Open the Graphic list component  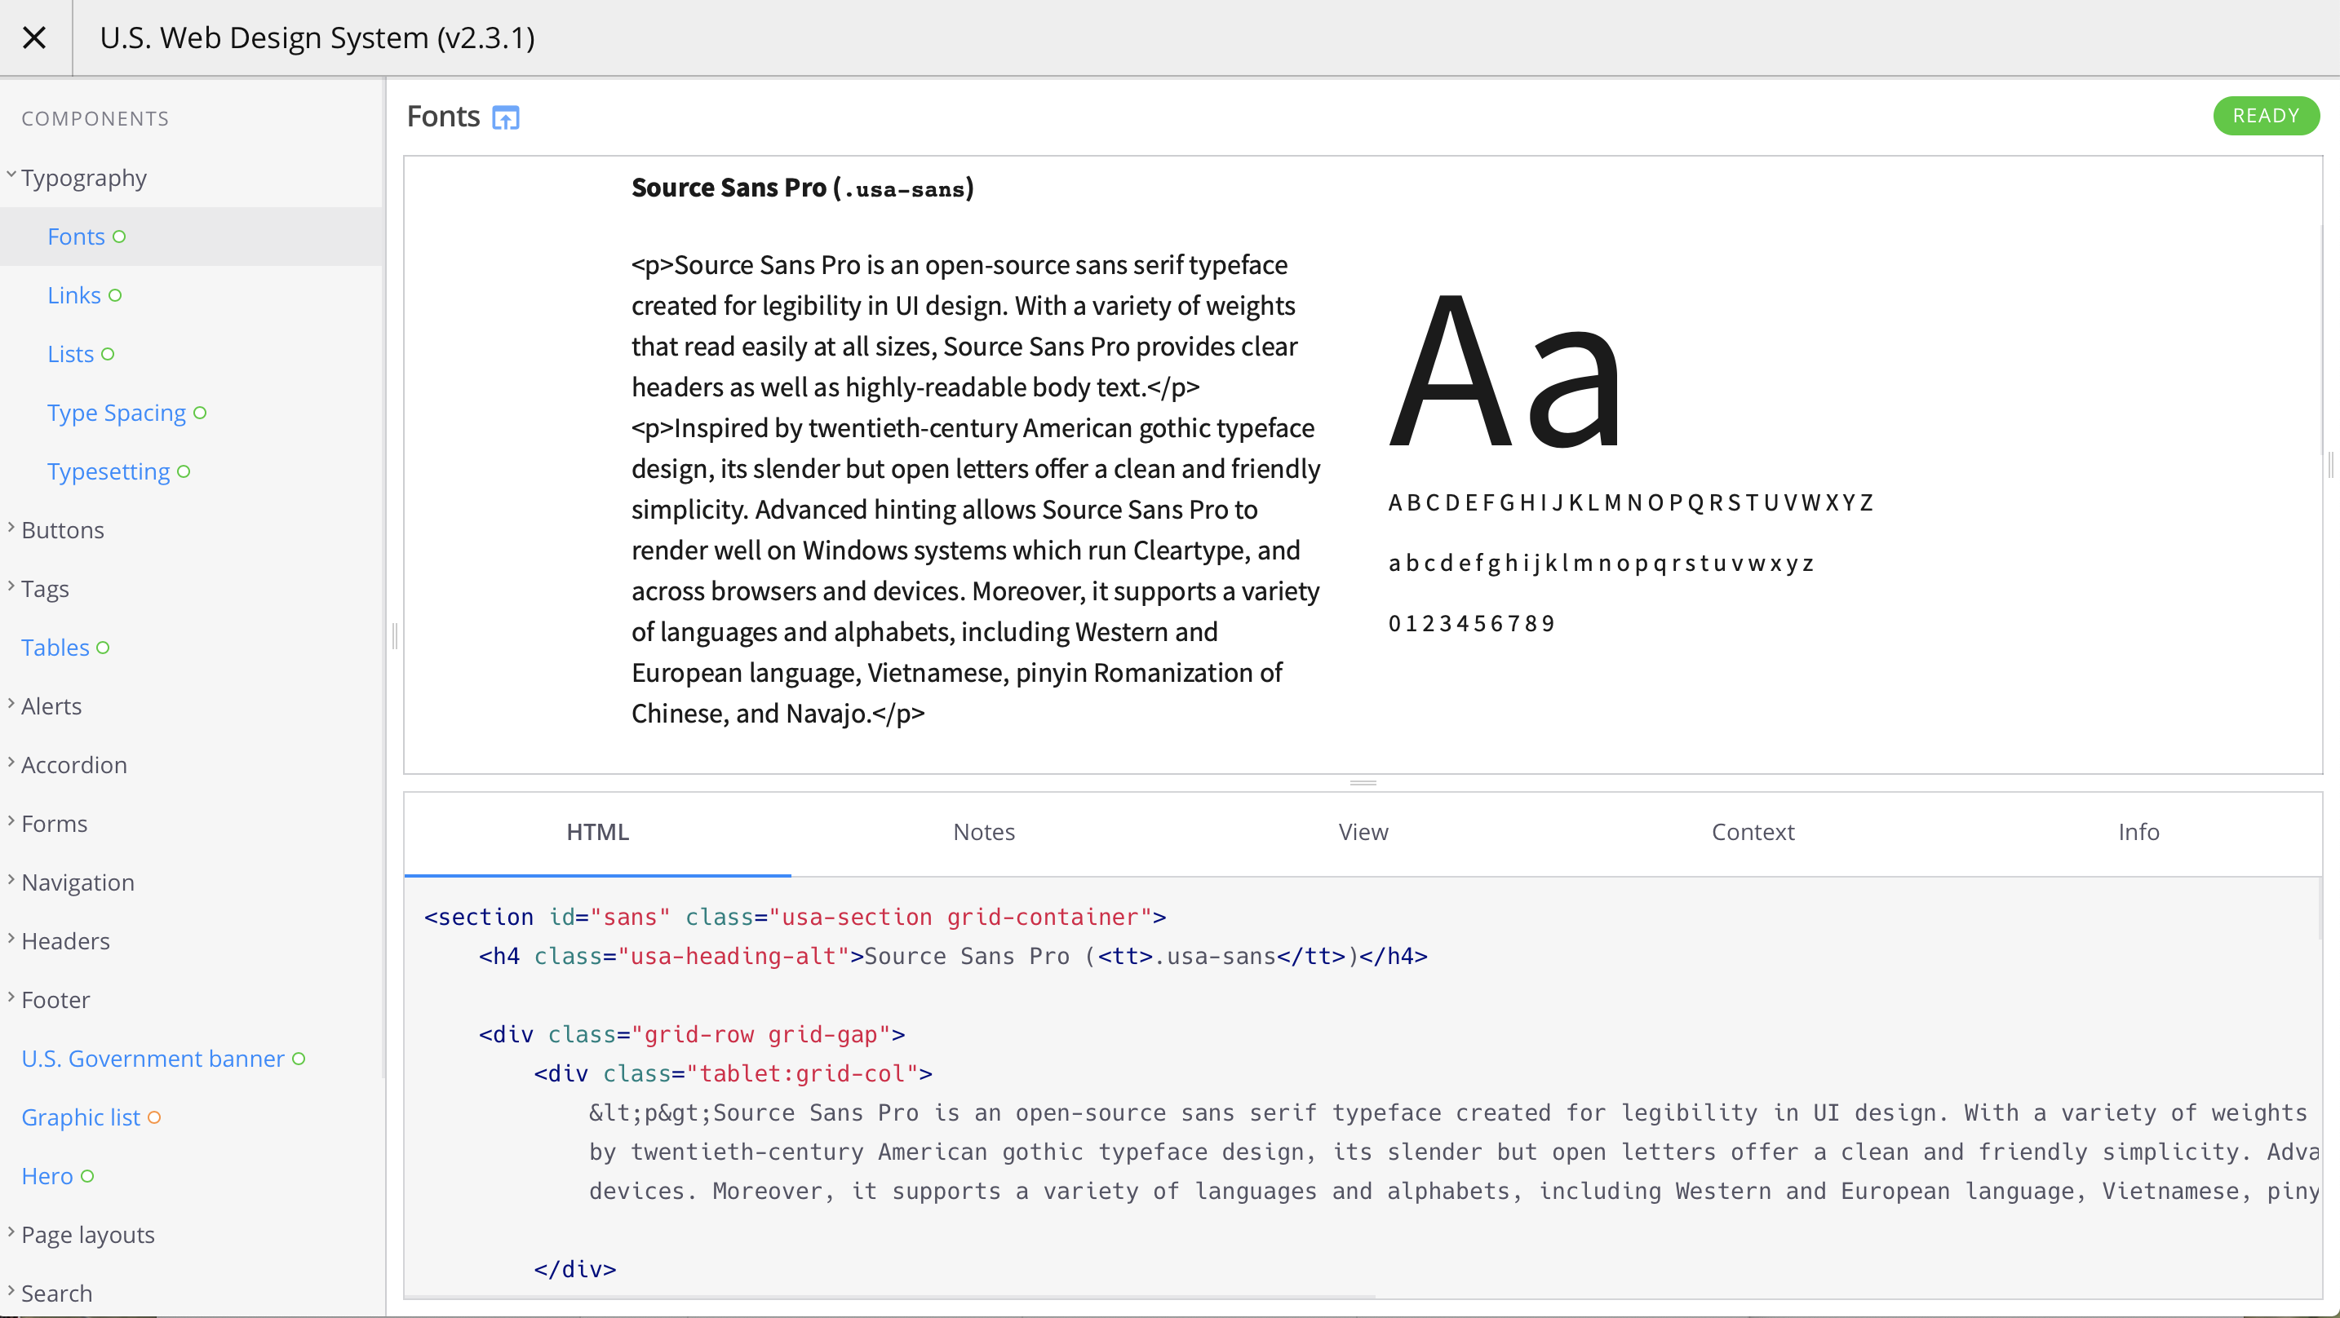pyautogui.click(x=81, y=1117)
